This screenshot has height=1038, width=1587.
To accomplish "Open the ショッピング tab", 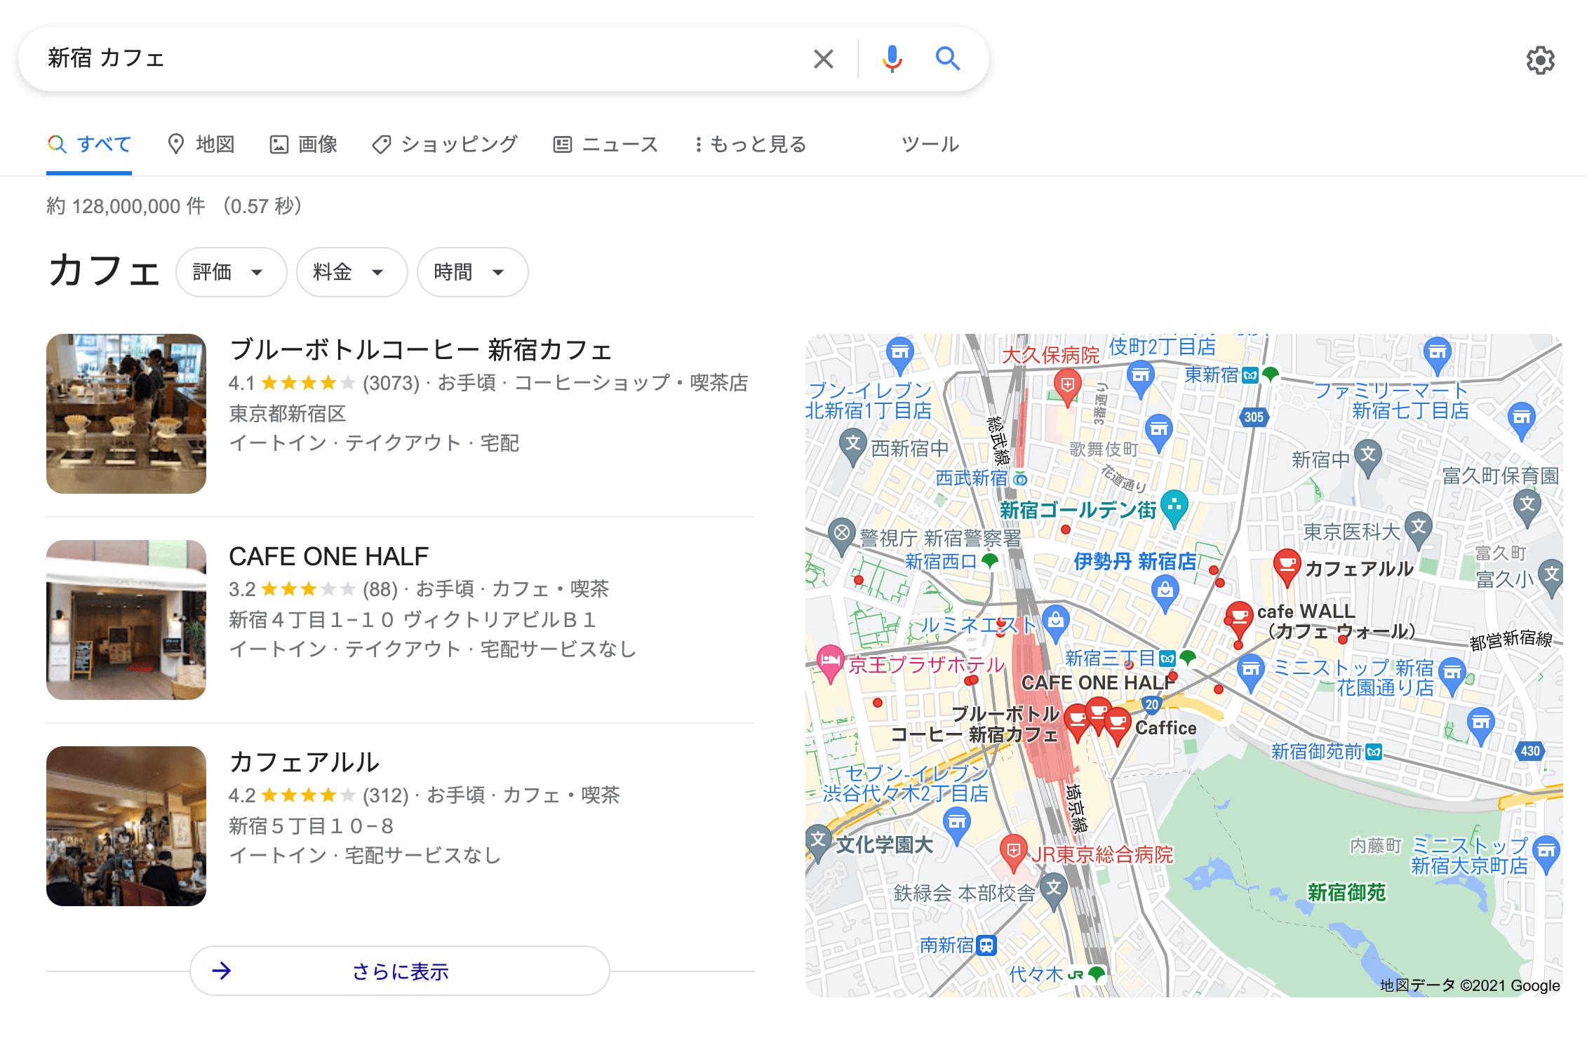I will [x=445, y=144].
